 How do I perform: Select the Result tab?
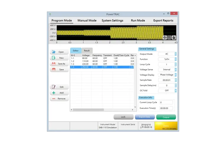(87, 51)
